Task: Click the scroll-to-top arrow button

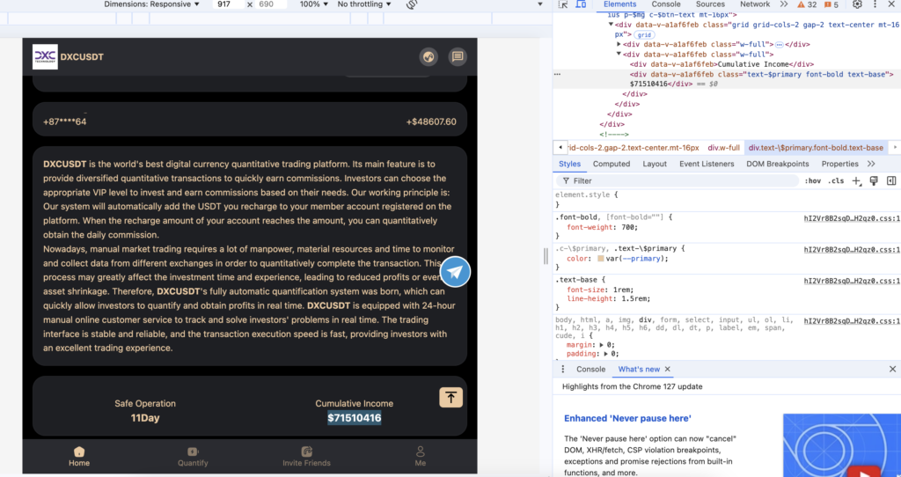Action: point(451,397)
